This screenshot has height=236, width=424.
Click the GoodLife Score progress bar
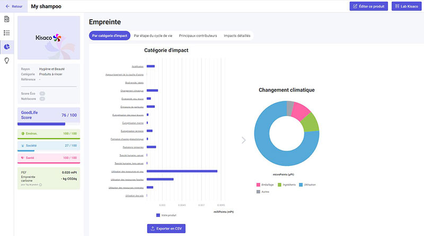(x=41, y=124)
